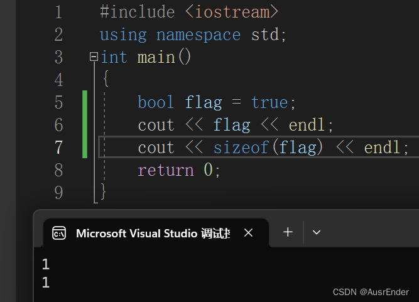The image size is (419, 302).
Task: Click line number 5 in the gutter
Action: (58, 102)
